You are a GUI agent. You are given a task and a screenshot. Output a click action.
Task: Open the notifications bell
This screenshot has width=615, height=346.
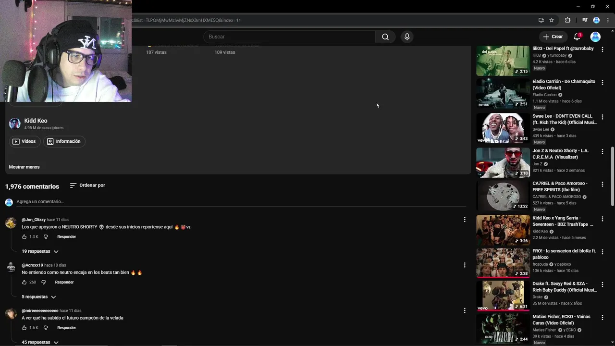coord(577,37)
